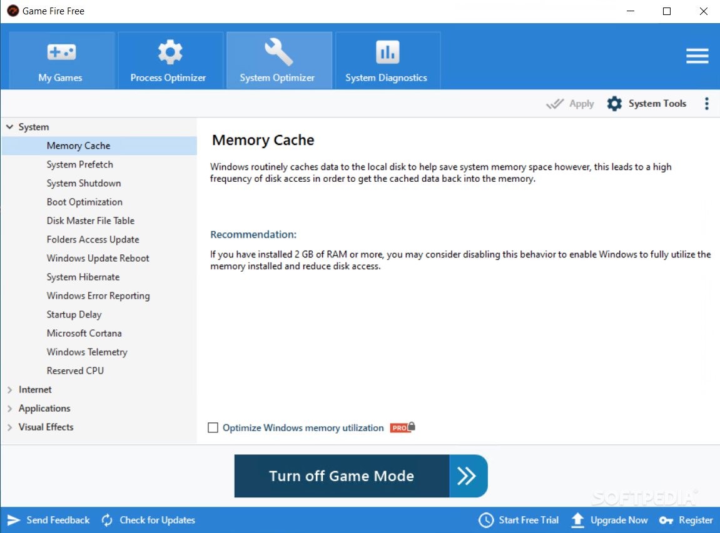The width and height of the screenshot is (720, 533).
Task: Tick Optimize Windows memory utilization checkbox
Action: (x=213, y=428)
